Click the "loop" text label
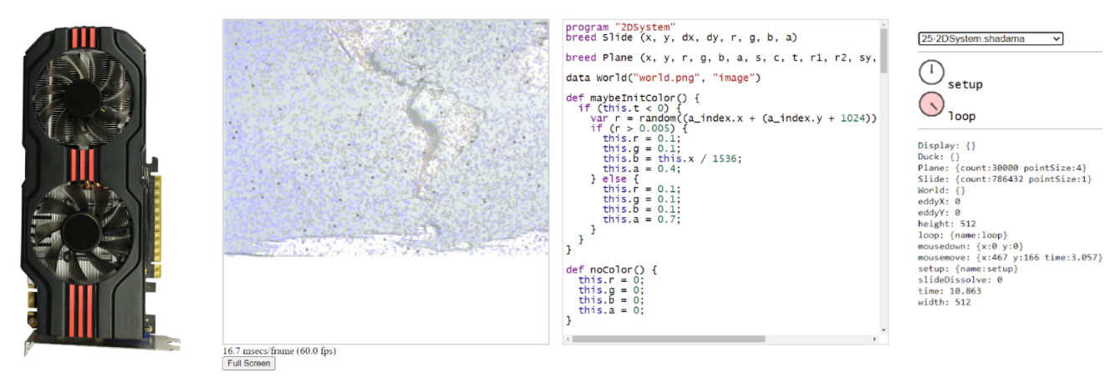1110x382 pixels. coord(961,117)
